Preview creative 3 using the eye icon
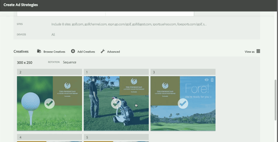This screenshot has height=142, width=278. 207,80
